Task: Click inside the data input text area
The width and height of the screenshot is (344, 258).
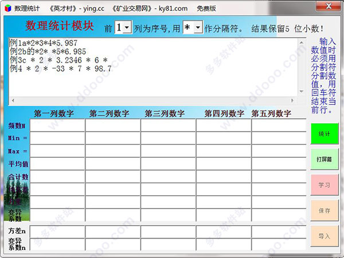Action: coord(153,67)
